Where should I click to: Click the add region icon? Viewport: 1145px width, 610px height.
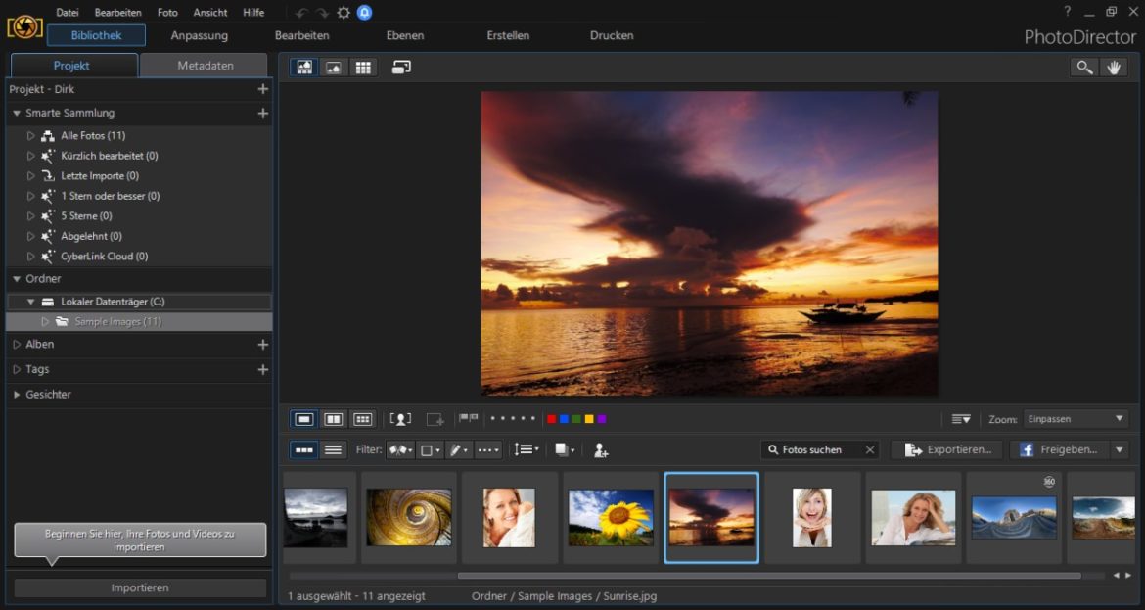[435, 419]
